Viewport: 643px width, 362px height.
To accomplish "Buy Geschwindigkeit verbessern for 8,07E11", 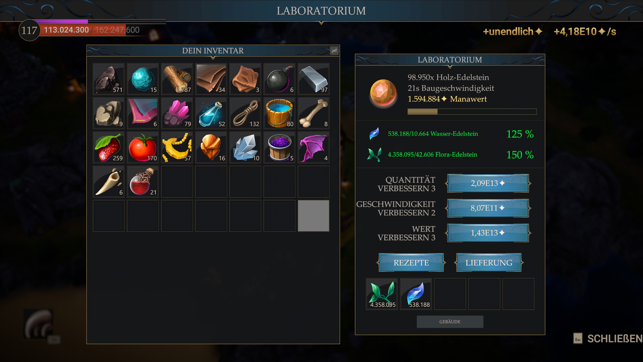I will coord(488,208).
